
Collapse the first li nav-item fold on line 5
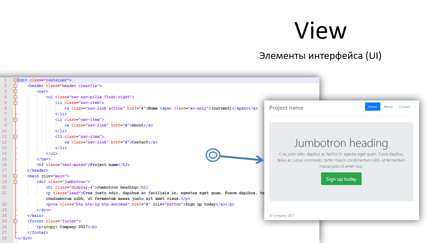click(15, 103)
